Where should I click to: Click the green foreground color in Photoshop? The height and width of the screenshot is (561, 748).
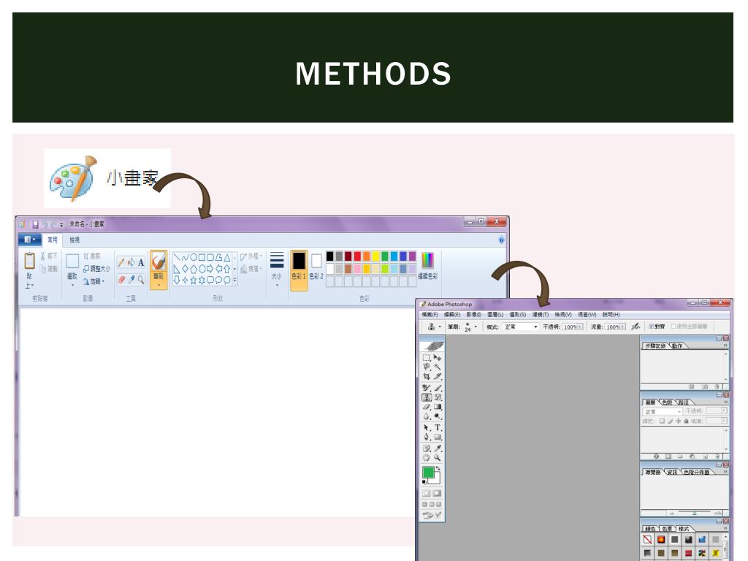coord(428,473)
